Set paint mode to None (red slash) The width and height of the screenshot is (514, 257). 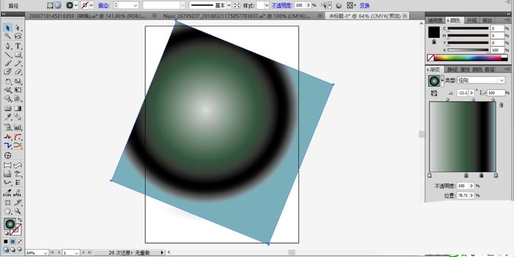coord(20,241)
